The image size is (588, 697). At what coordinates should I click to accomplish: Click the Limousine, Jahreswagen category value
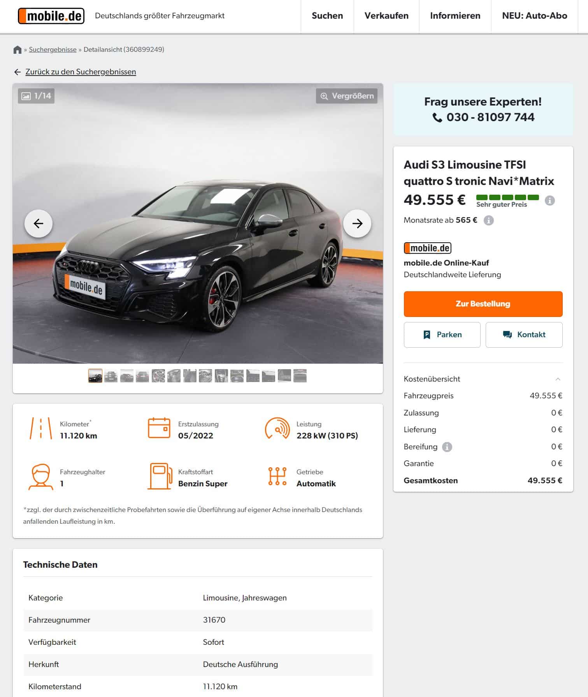click(245, 598)
